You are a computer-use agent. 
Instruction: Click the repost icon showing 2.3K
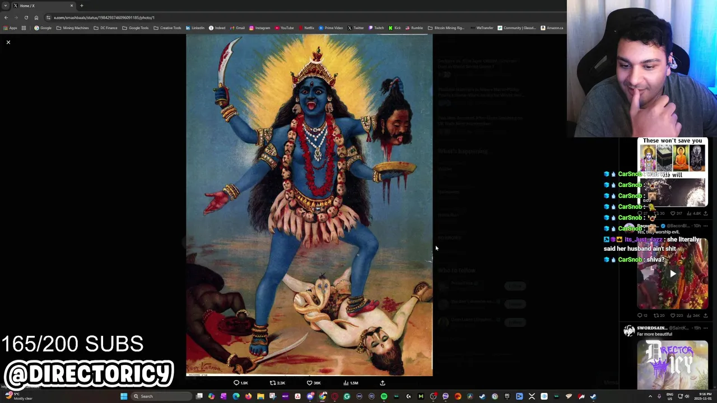point(273,383)
